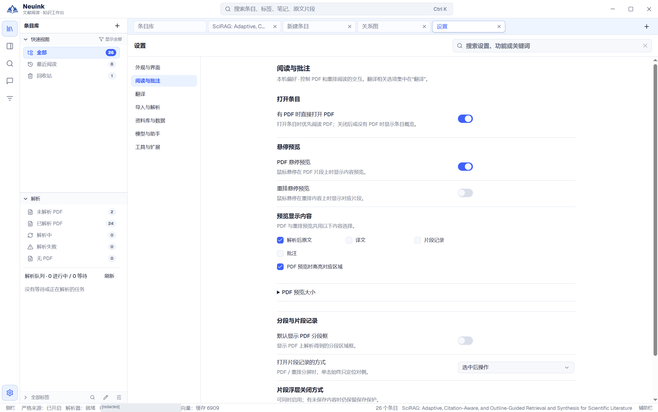Screen dimensions: 658x412
Task: Edit tags with the pencil icon
Action: pos(106,397)
